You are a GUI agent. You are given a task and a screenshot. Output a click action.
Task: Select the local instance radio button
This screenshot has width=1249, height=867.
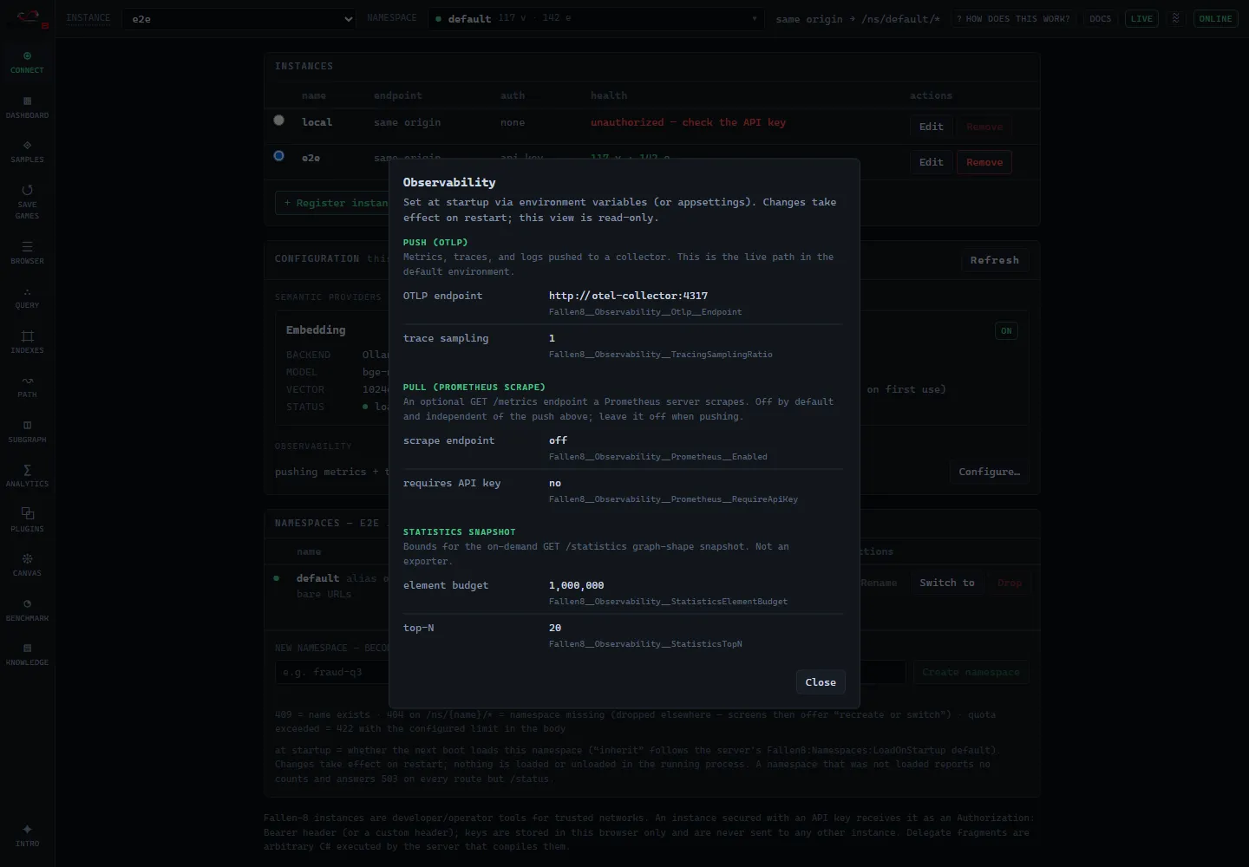(x=278, y=121)
